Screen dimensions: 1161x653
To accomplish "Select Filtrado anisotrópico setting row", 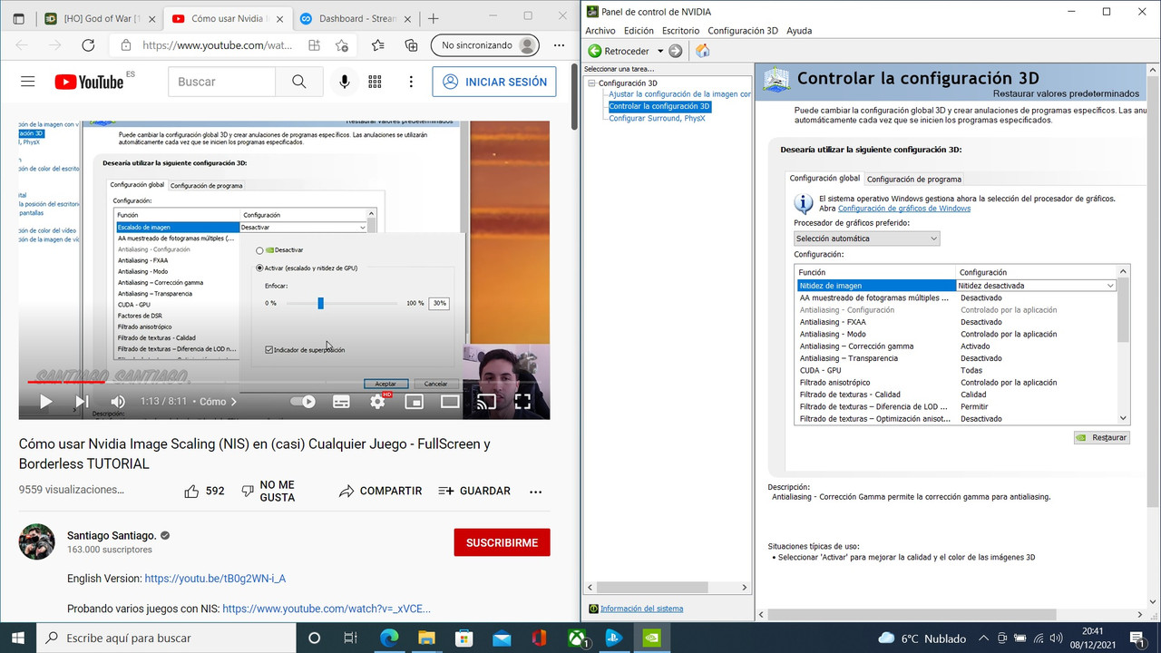I will [957, 383].
